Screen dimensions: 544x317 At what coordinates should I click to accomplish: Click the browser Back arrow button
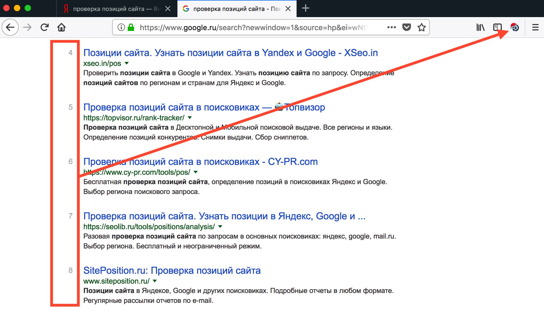[10, 27]
